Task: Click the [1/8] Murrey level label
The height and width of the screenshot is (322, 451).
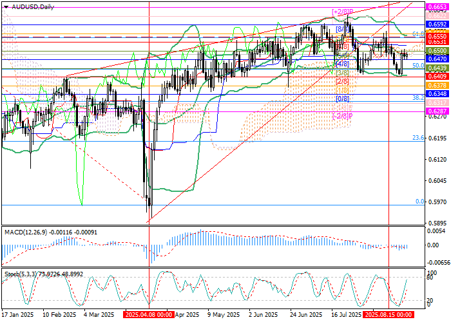Action: pyautogui.click(x=343, y=90)
